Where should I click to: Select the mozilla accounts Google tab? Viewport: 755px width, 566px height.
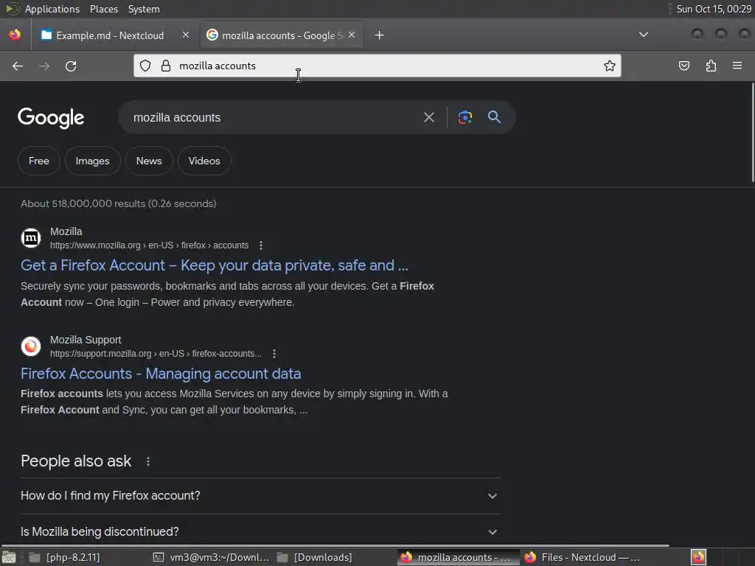click(282, 35)
